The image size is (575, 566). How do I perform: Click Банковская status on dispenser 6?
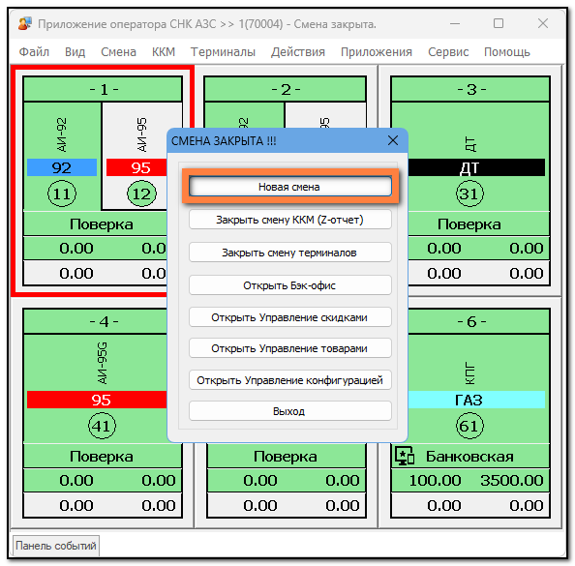469,457
